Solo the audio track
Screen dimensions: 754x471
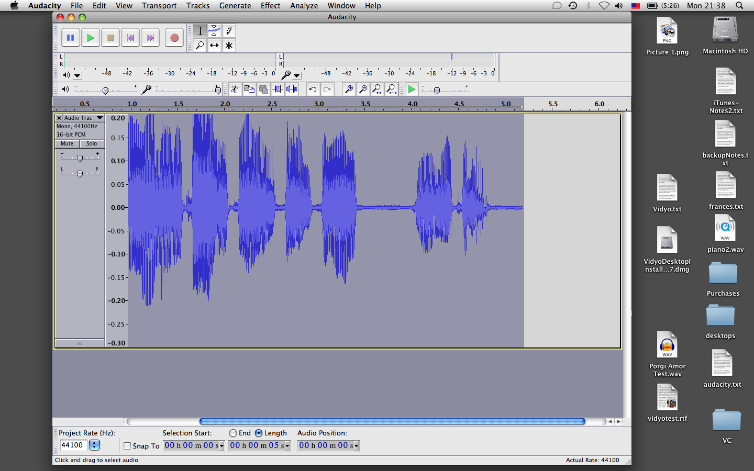point(92,144)
